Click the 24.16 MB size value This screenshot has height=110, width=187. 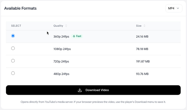click(142, 37)
